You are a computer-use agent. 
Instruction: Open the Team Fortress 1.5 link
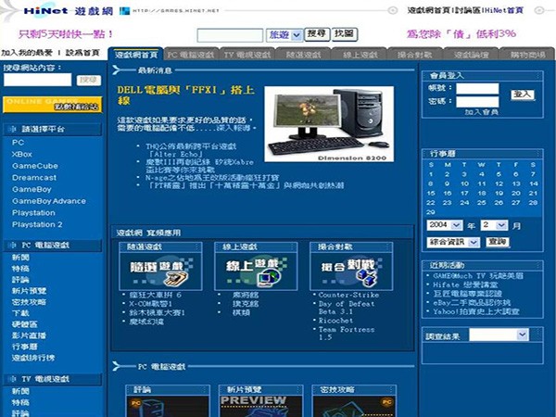pos(346,334)
